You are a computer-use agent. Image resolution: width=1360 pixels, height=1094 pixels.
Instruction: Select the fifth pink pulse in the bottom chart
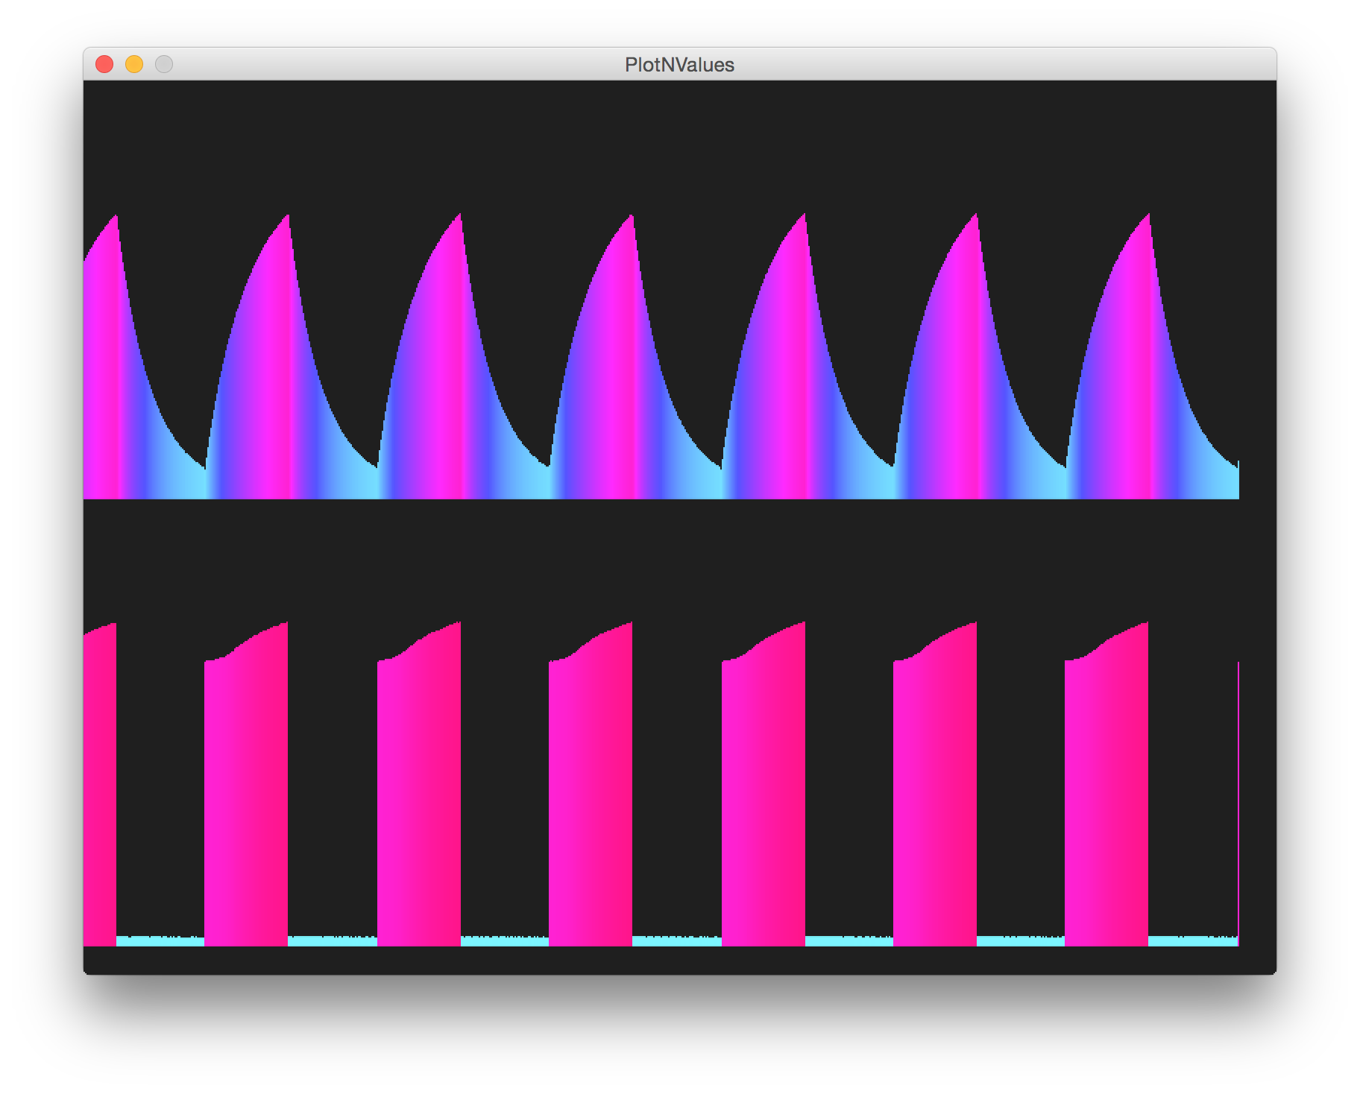[x=764, y=782]
